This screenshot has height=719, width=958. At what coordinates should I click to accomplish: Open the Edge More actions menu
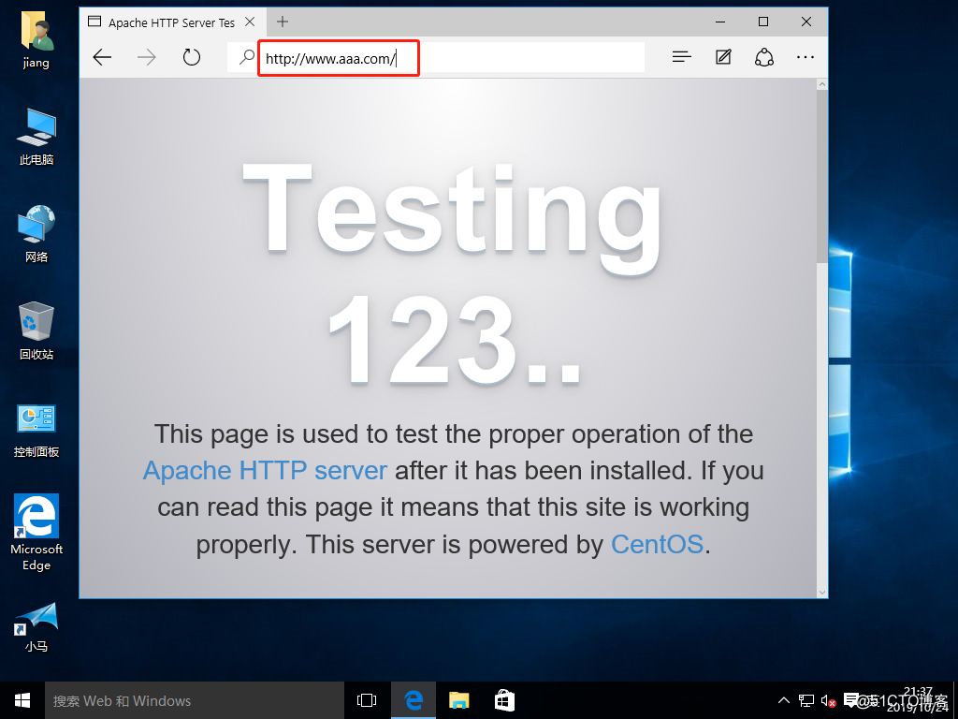(806, 57)
